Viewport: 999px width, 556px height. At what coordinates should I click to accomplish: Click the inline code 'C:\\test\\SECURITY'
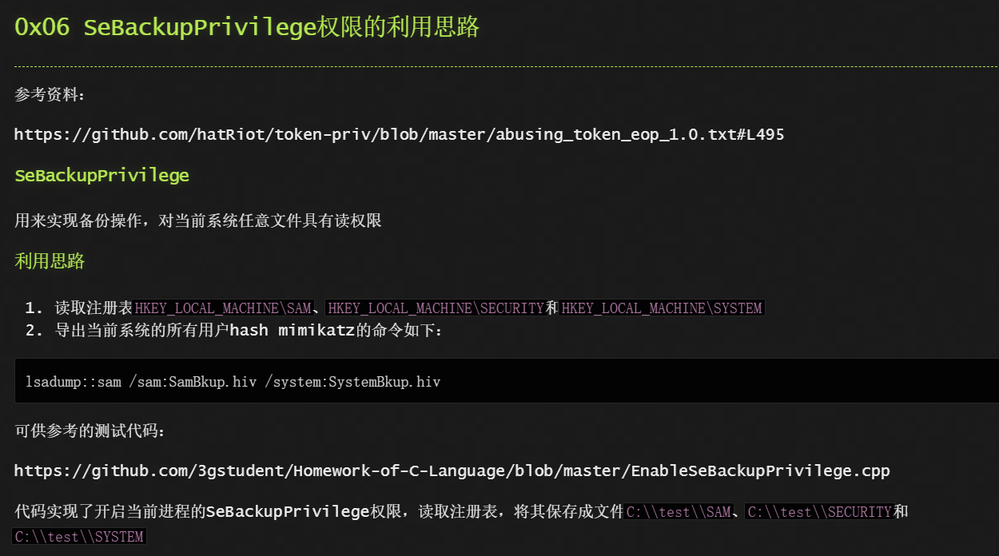point(819,512)
